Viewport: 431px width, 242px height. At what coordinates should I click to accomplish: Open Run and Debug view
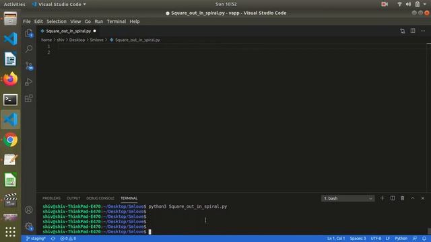[x=29, y=82]
